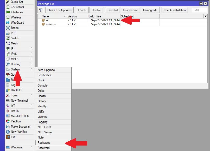Click the Make Supout.rif icon

(8, 127)
